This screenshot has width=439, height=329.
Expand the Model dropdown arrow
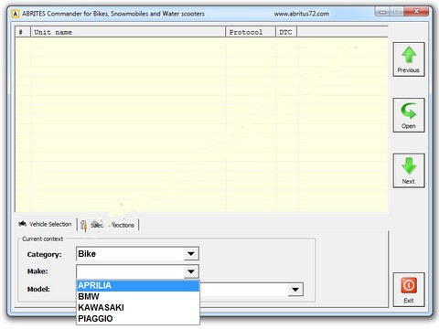(x=295, y=290)
